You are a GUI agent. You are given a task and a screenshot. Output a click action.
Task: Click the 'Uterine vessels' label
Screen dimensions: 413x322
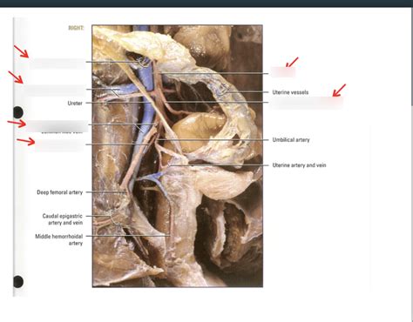click(290, 92)
